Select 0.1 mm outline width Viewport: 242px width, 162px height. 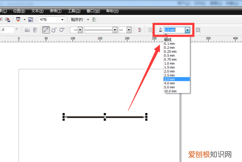click(177, 44)
